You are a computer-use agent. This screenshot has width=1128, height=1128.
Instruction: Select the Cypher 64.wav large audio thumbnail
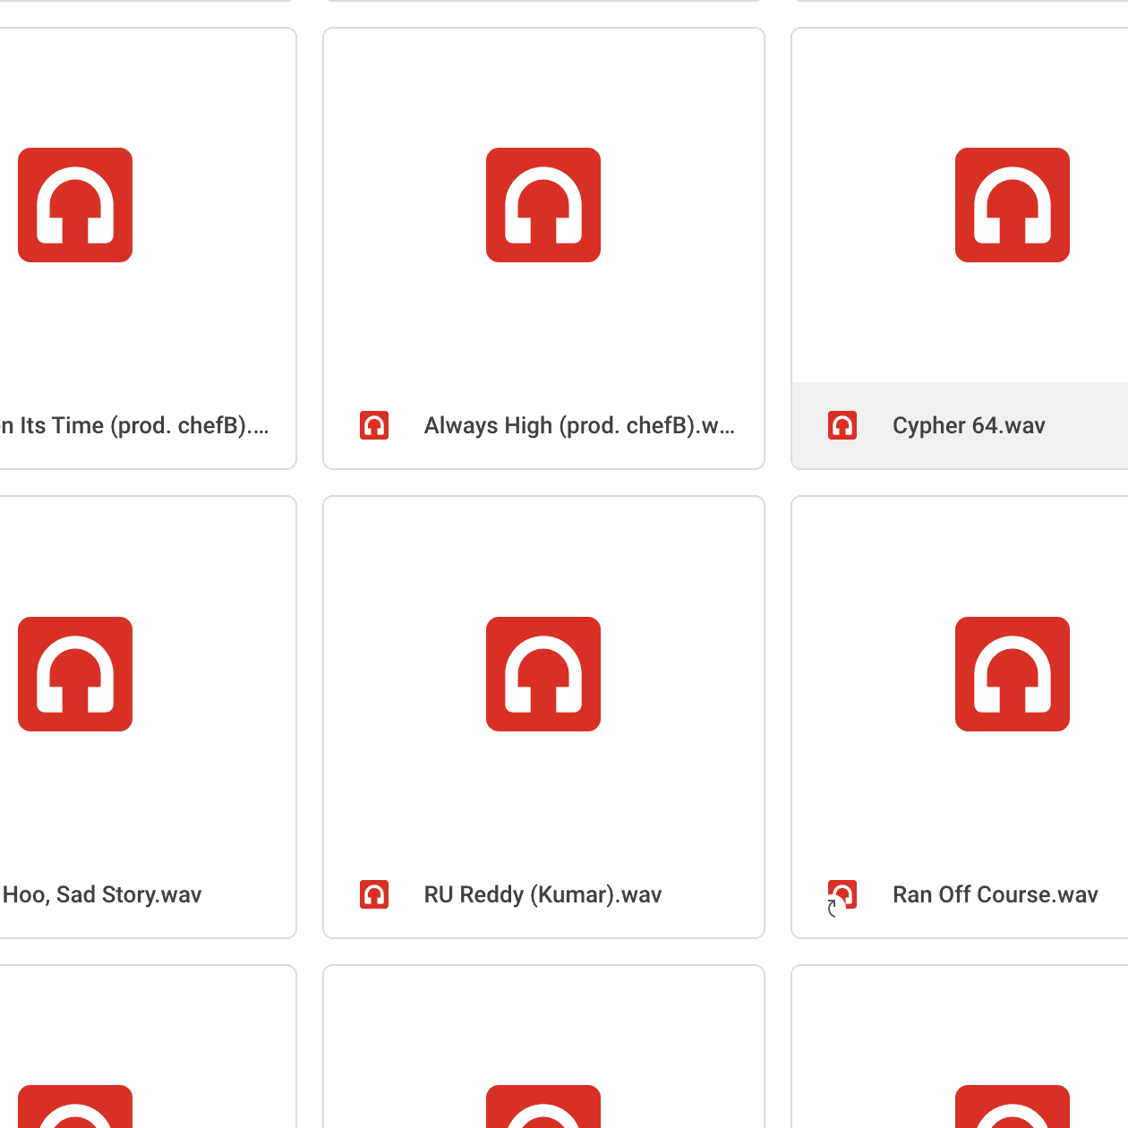click(x=1013, y=205)
